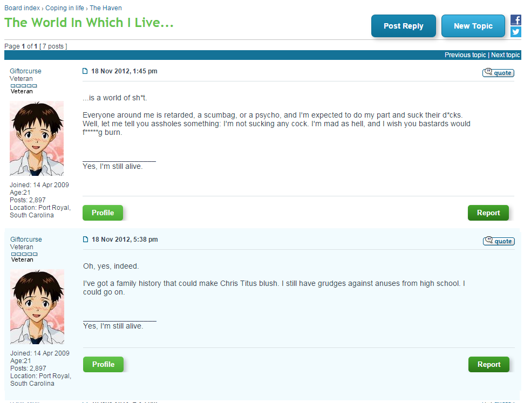Screen dimensions: 524x403
Task: Open Profile of first post author
Action: [103, 213]
